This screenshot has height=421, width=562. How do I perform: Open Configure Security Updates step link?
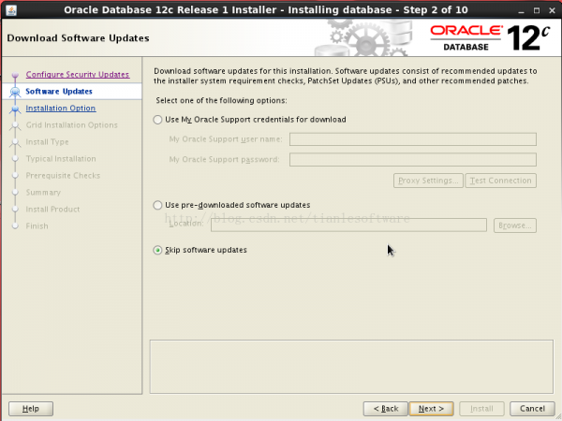click(x=78, y=75)
